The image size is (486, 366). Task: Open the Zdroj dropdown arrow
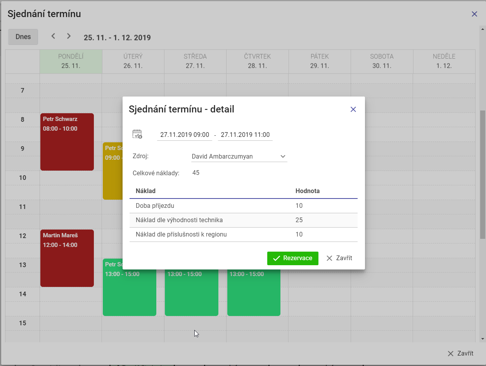[x=283, y=157]
